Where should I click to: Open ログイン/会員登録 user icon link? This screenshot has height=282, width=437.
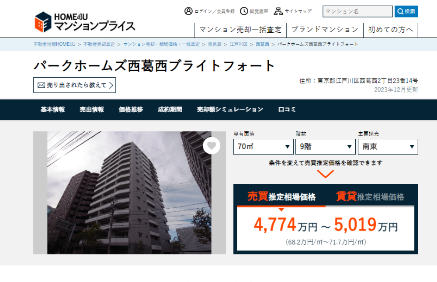pos(210,11)
